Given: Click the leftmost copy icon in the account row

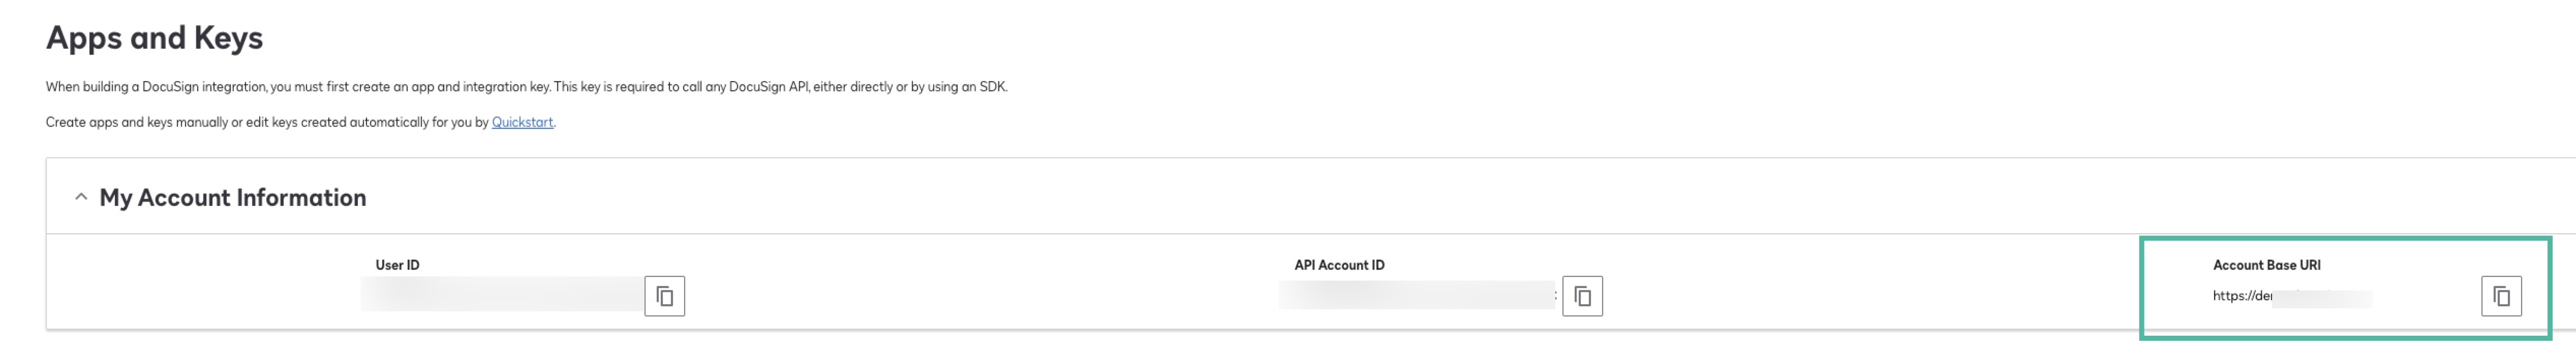Looking at the screenshot, I should pyautogui.click(x=664, y=295).
